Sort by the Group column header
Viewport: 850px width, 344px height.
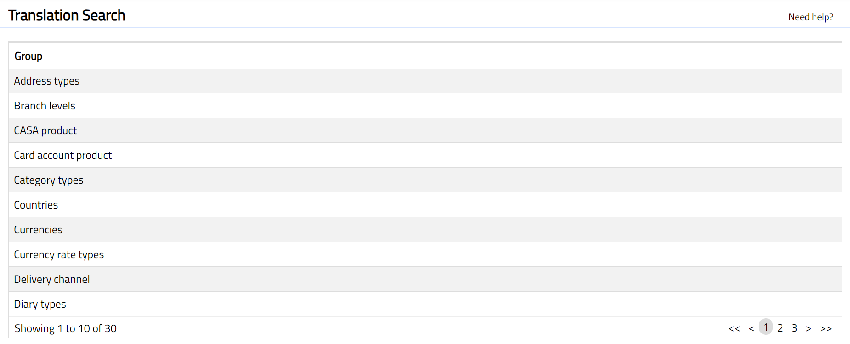coord(28,56)
